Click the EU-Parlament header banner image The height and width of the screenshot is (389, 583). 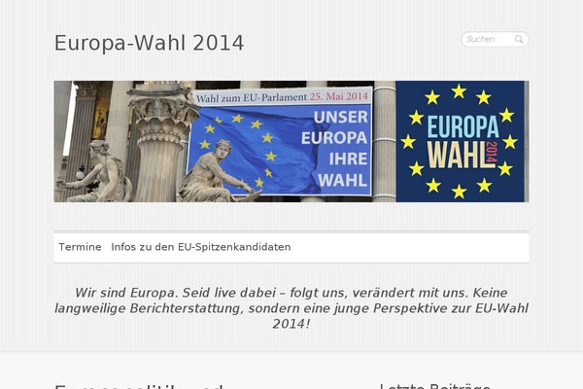pos(291,141)
